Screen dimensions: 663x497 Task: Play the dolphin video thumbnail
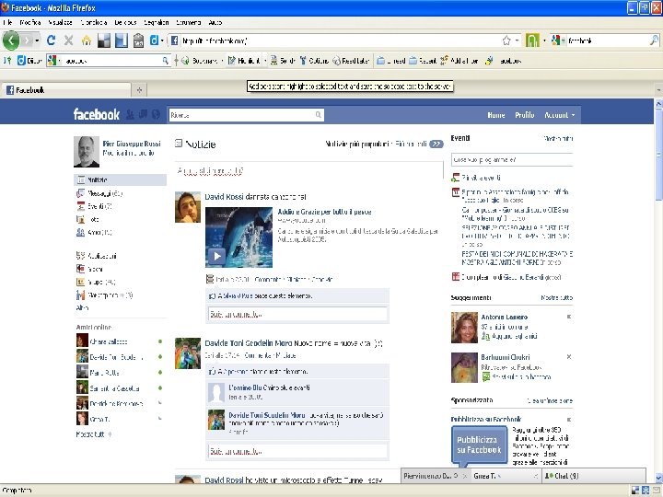[217, 256]
